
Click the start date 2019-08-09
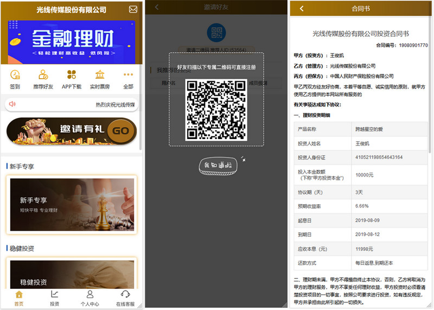point(367,220)
